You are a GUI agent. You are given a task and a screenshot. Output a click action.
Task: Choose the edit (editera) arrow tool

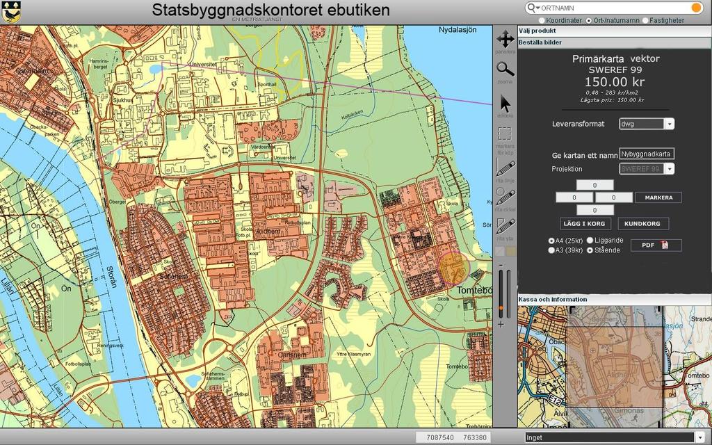[505, 104]
